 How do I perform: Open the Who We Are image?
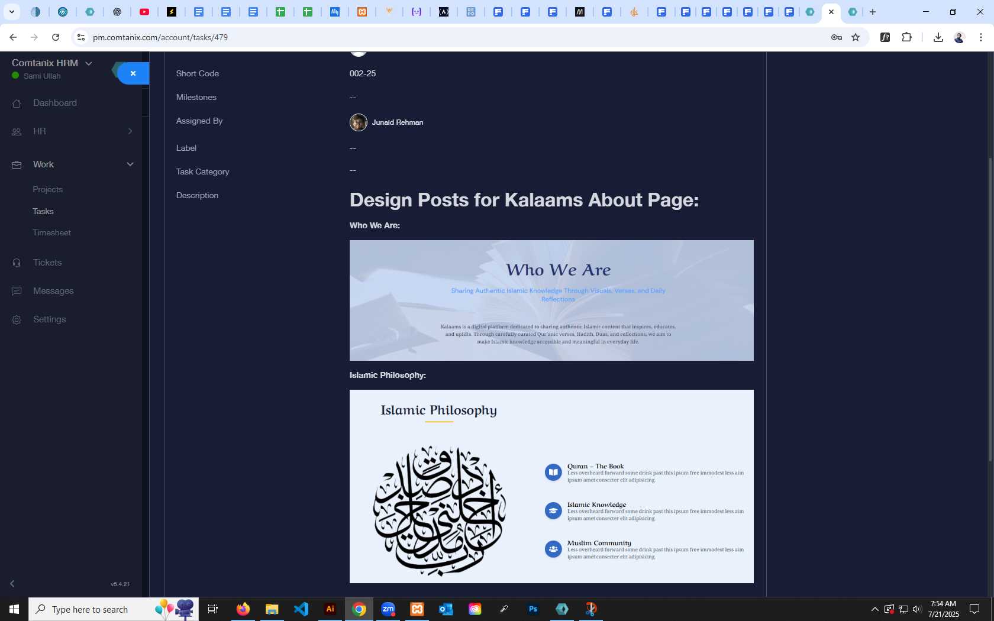551,300
